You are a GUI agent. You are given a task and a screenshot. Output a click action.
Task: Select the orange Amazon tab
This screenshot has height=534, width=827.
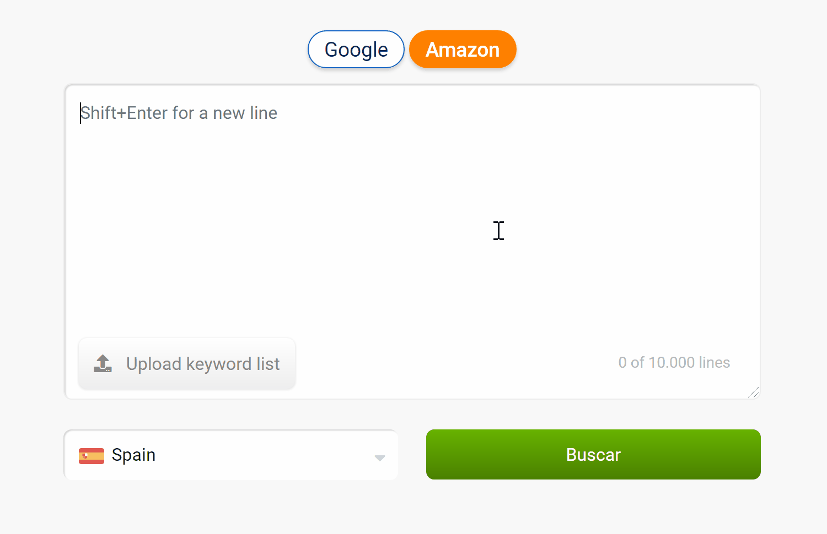coord(462,50)
